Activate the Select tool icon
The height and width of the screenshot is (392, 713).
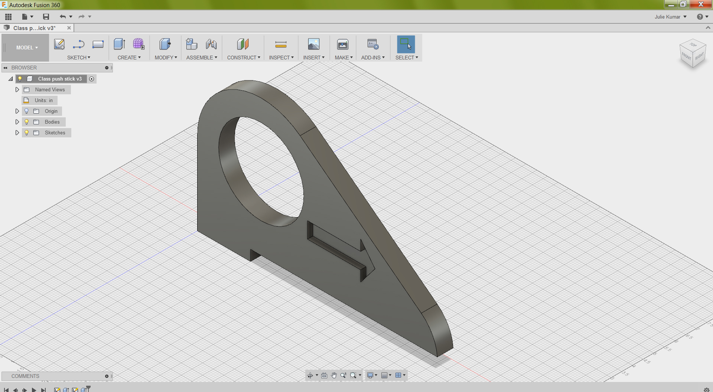pyautogui.click(x=406, y=44)
